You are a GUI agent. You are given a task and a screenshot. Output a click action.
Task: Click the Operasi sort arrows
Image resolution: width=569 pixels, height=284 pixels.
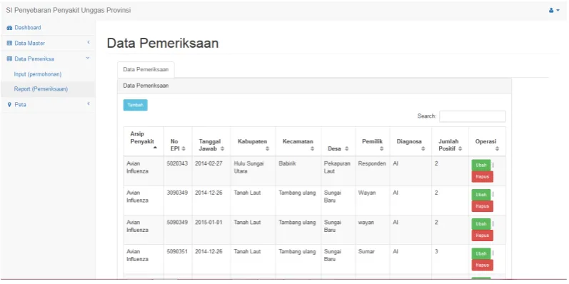point(497,148)
